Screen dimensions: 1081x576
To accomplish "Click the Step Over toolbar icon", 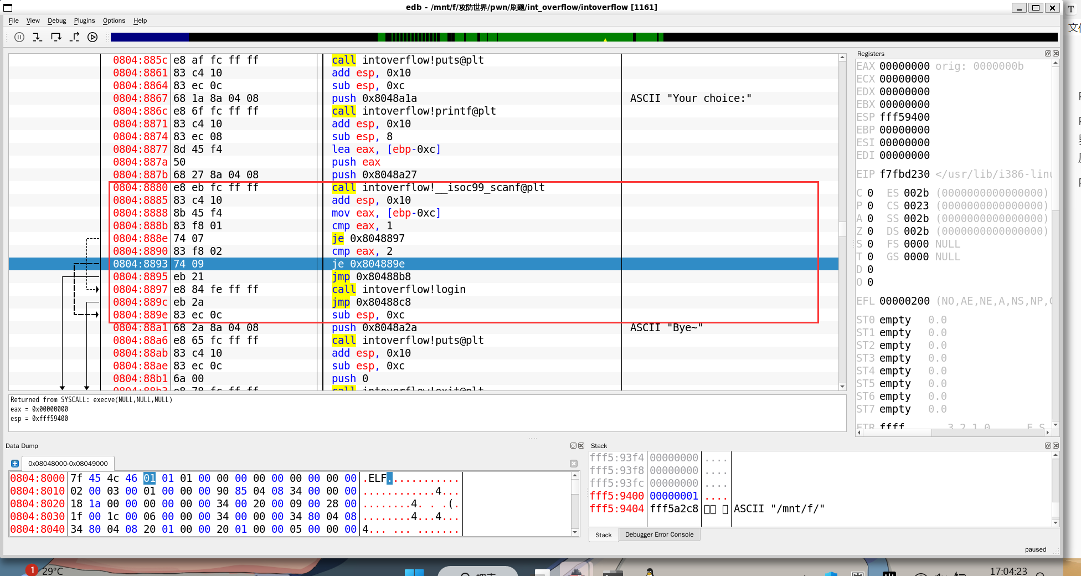I will click(x=56, y=37).
